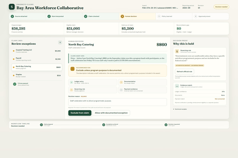Screen dimensions: 238x158
Task: Click the Evidence match arrows icon
Action: [177, 86]
